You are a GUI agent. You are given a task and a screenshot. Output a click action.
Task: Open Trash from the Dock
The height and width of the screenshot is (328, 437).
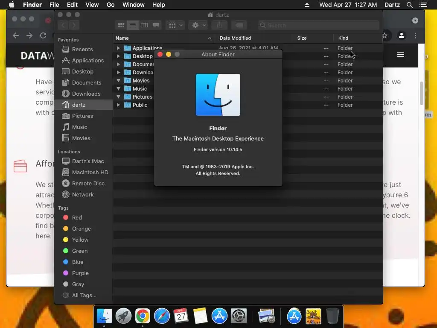[x=332, y=316]
